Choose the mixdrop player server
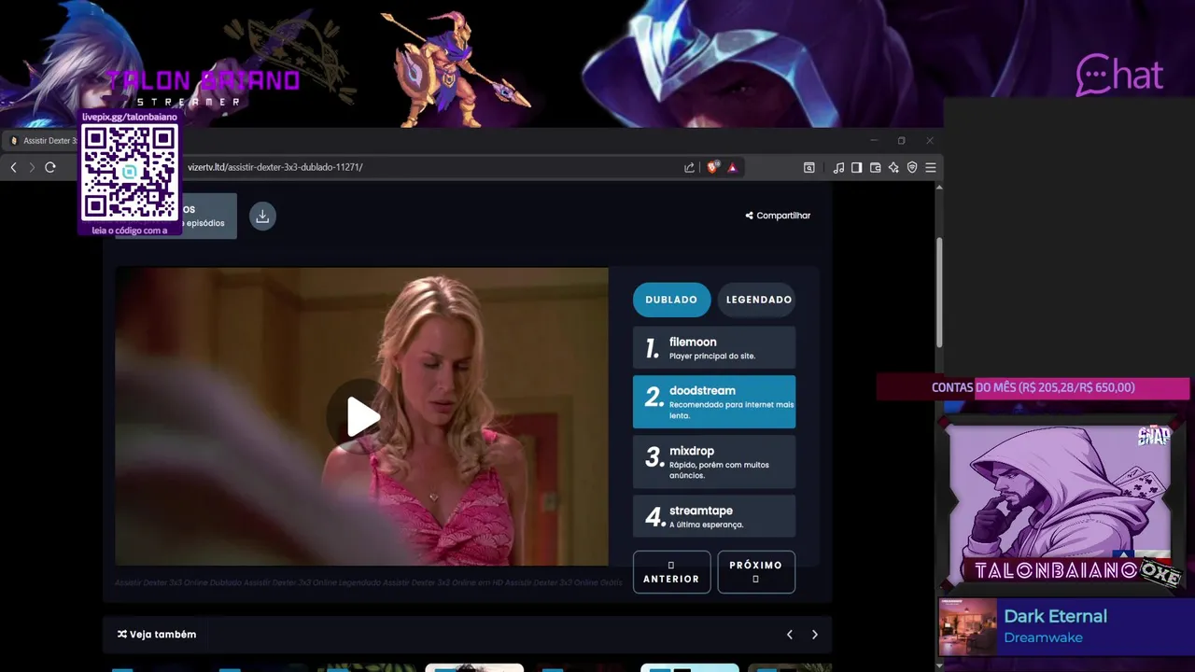The height and width of the screenshot is (672, 1195). [x=714, y=462]
